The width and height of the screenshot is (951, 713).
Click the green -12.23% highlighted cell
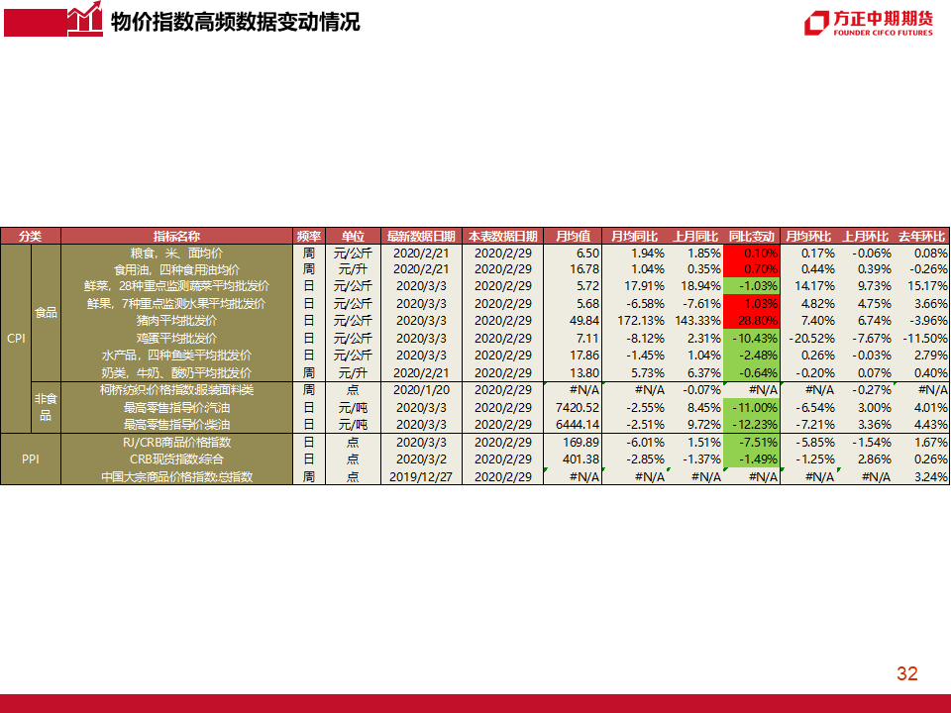(x=751, y=424)
